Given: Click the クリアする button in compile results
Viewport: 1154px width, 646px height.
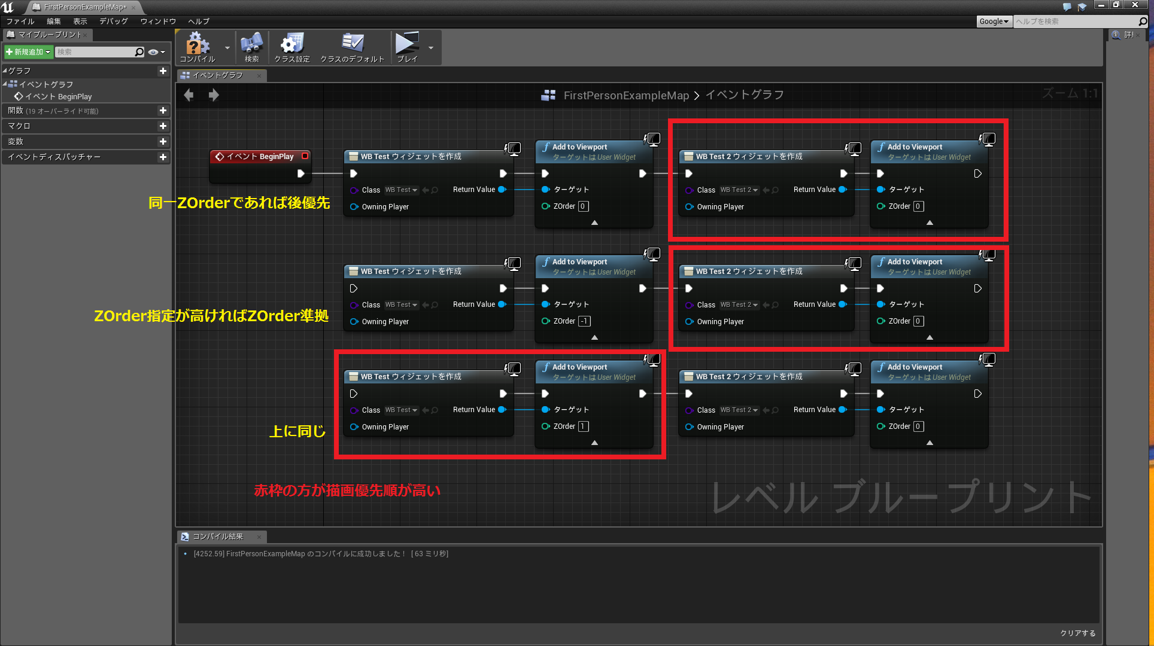Looking at the screenshot, I should click(x=1077, y=633).
